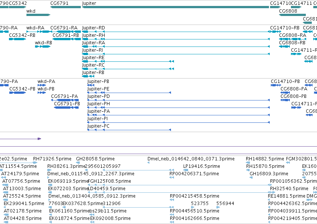Select EST RP004206371.5prime
This screenshot has width=317, height=224.
(172, 177)
